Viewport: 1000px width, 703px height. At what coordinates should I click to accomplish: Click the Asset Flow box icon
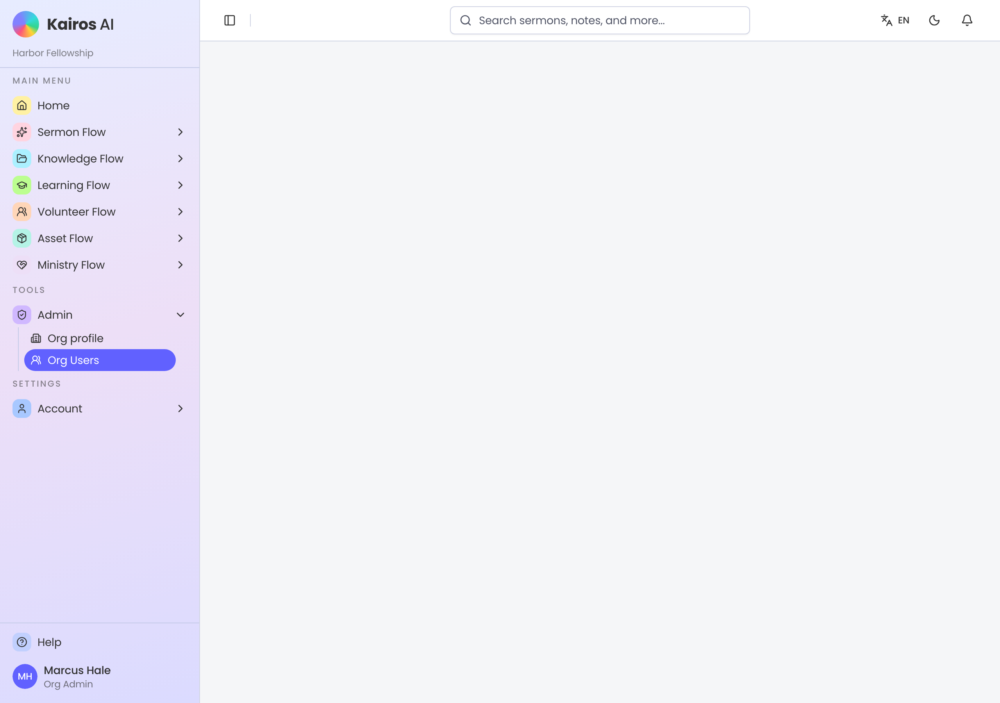tap(22, 239)
